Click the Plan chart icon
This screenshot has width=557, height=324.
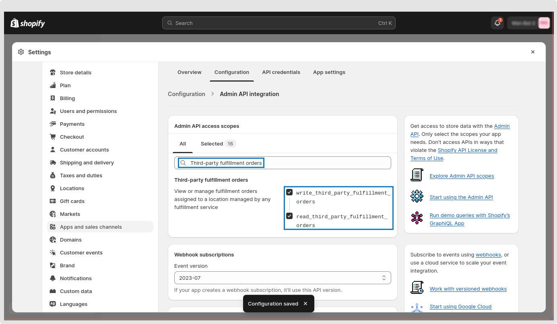tap(53, 85)
